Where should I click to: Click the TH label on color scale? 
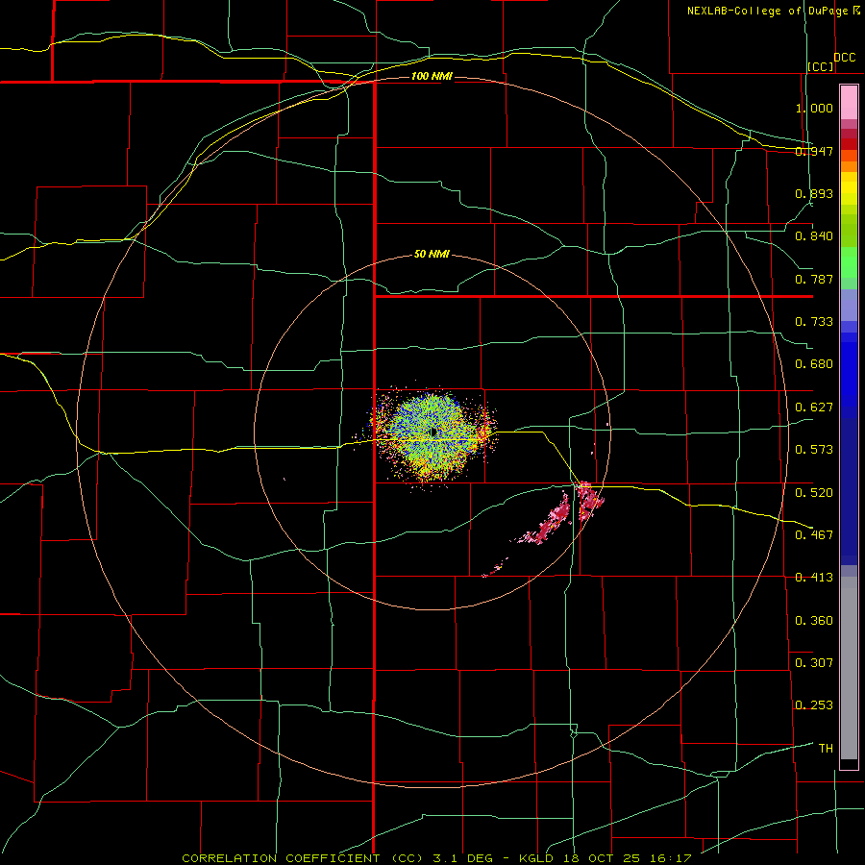pyautogui.click(x=826, y=749)
